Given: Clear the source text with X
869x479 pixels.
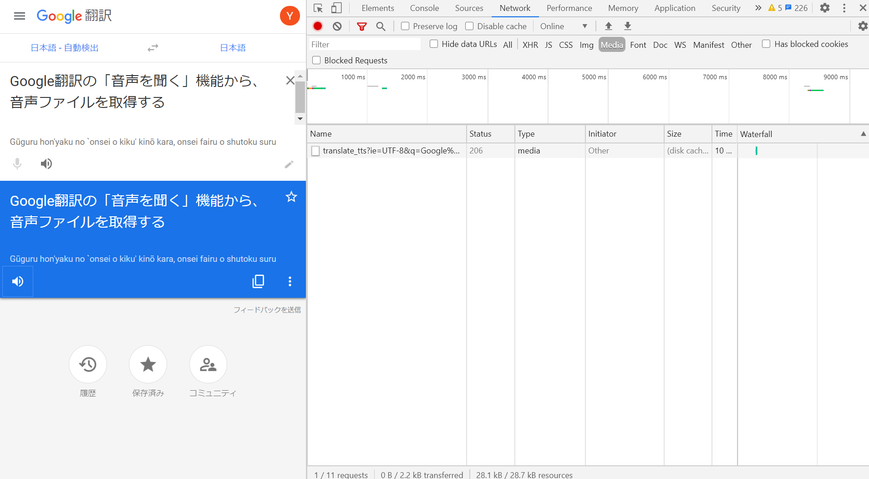Looking at the screenshot, I should point(290,81).
